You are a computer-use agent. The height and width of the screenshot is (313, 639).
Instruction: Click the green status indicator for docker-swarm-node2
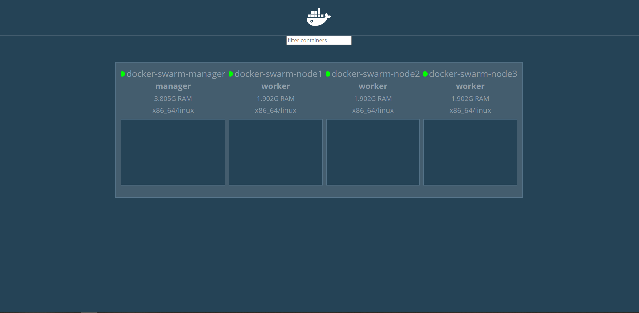coord(328,74)
